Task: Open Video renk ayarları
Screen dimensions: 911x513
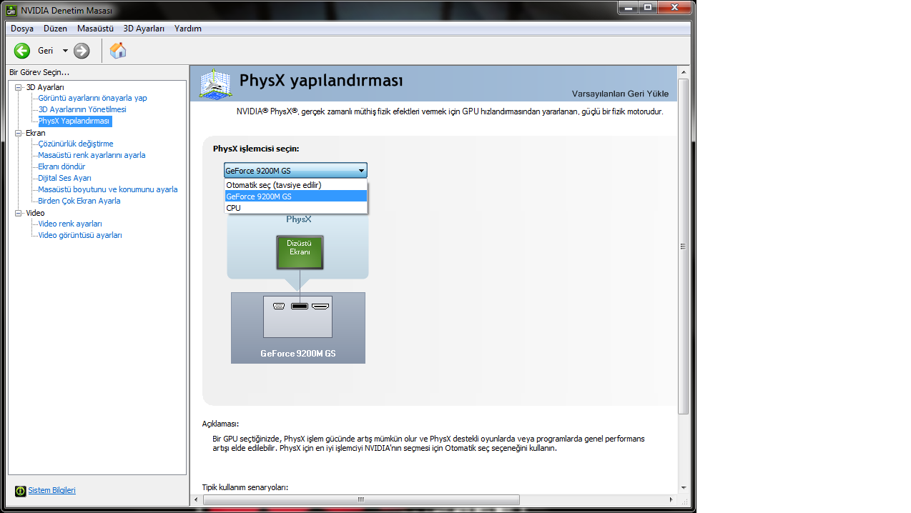Action: pyautogui.click(x=70, y=224)
